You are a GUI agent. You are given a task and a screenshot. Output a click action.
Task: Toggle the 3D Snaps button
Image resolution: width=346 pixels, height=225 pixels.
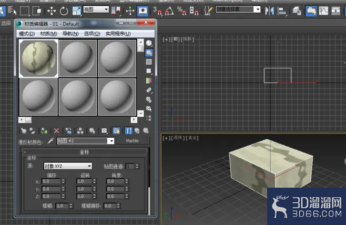pos(157,11)
